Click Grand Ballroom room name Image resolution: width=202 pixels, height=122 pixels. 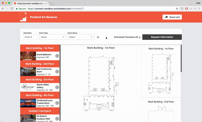[x=44, y=55]
